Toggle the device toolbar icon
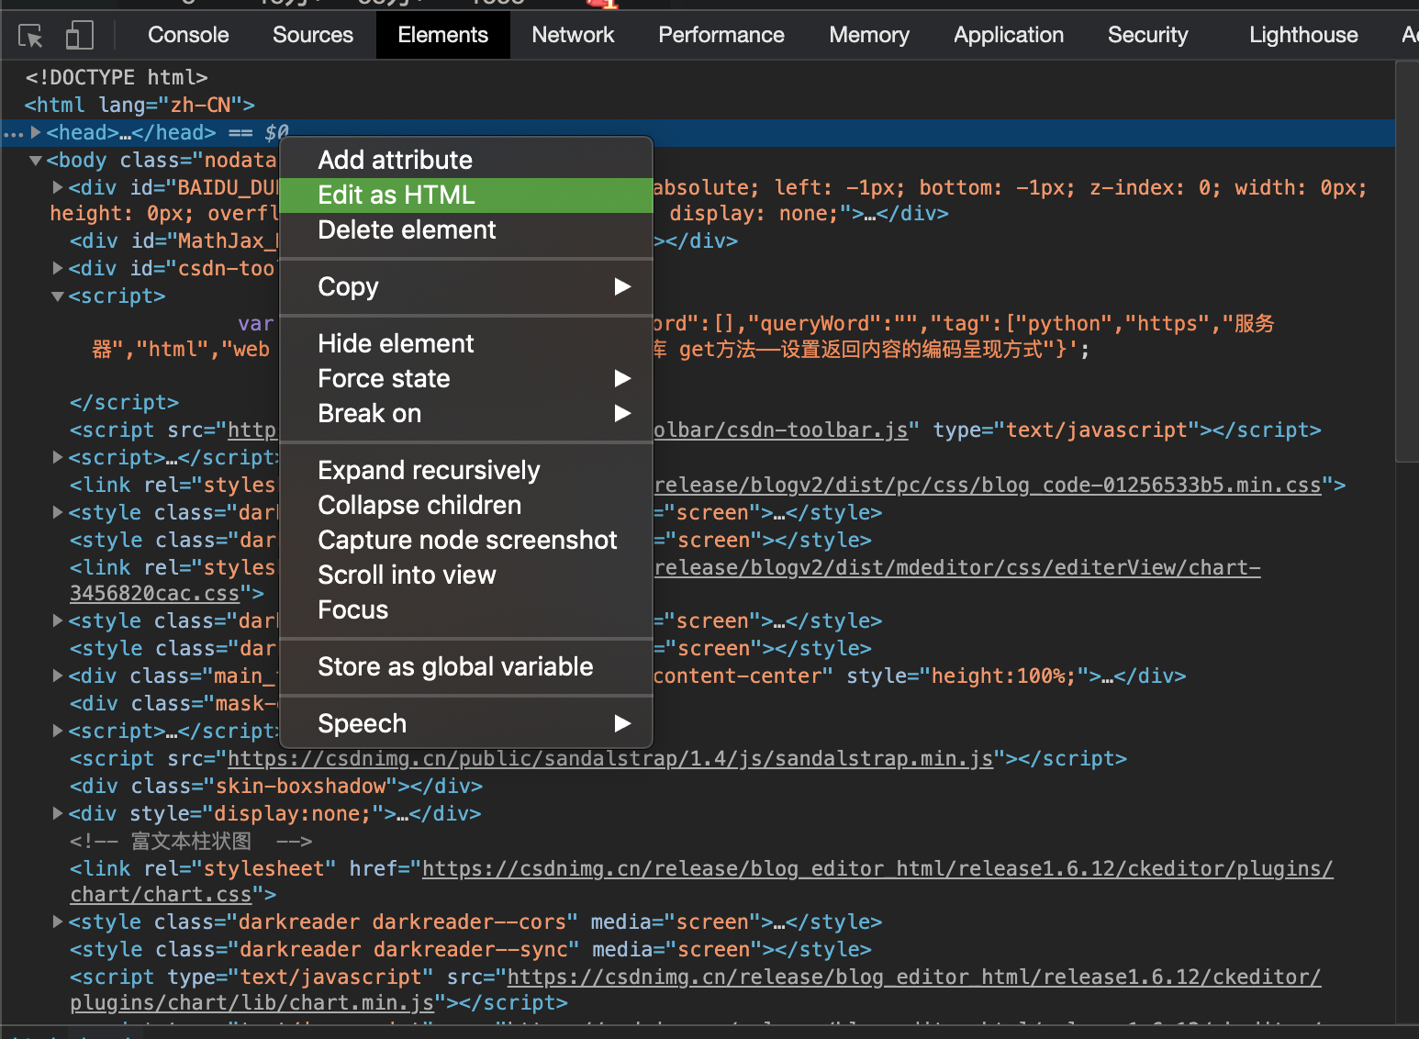 click(x=80, y=36)
